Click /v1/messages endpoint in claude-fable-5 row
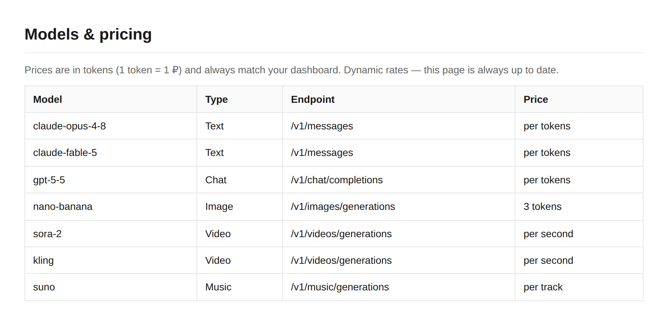 (399, 153)
